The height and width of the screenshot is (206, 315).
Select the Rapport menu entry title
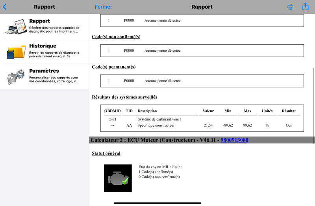tap(40, 21)
